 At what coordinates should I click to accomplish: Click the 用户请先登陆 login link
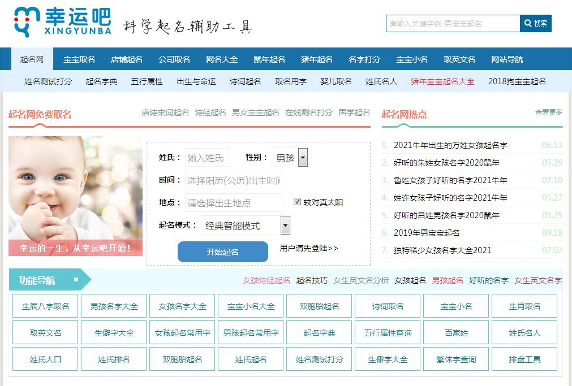tap(309, 248)
